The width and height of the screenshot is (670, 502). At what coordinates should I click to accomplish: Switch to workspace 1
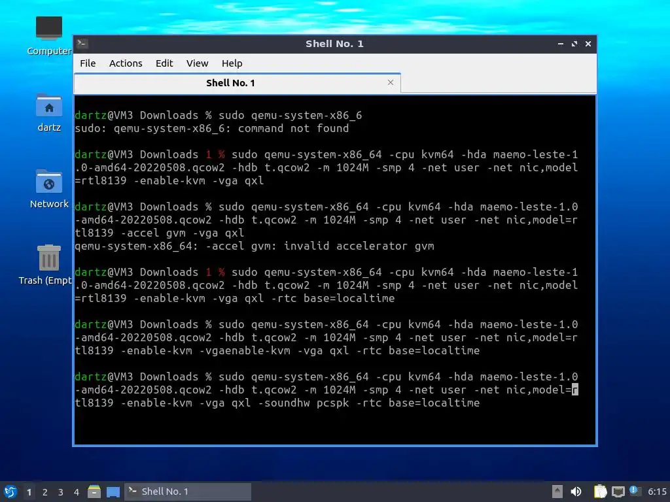29,492
